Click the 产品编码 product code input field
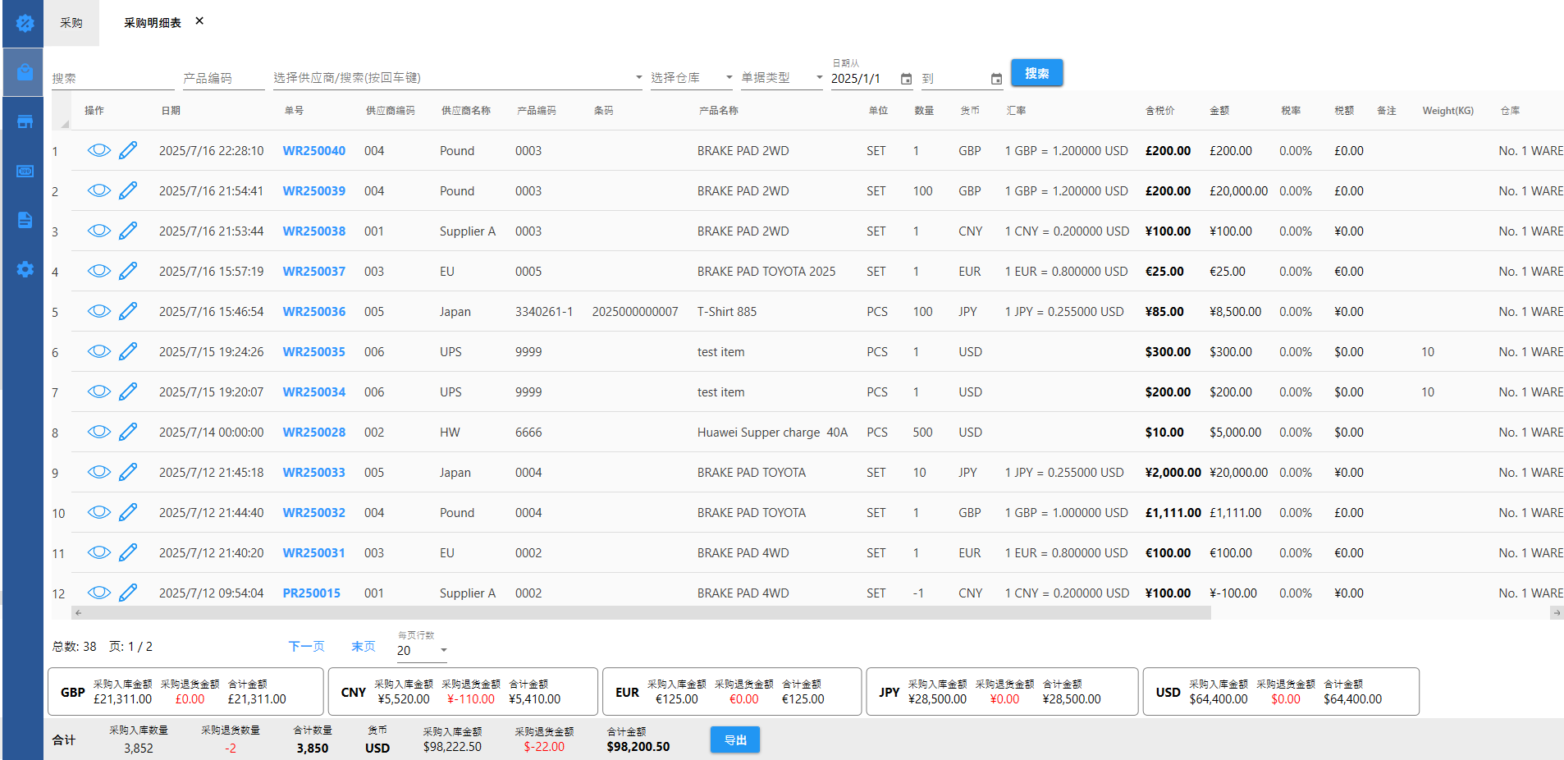The width and height of the screenshot is (1564, 760). pos(223,78)
